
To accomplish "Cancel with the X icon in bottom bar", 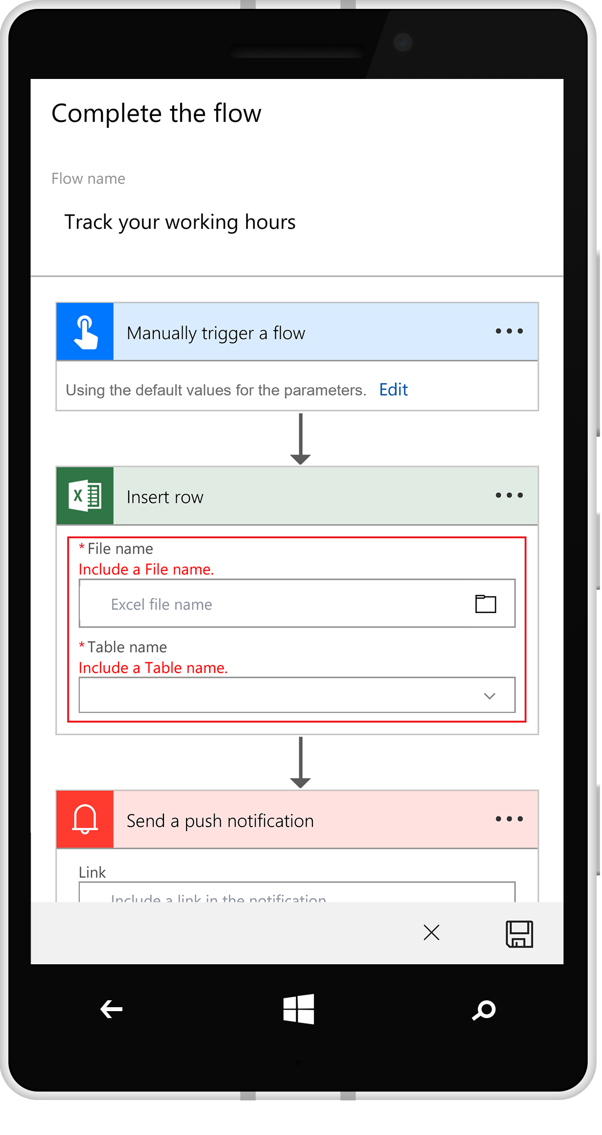I will point(431,933).
